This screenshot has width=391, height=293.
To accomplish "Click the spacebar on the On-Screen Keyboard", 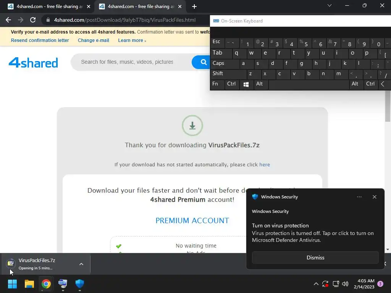I will [x=309, y=84].
